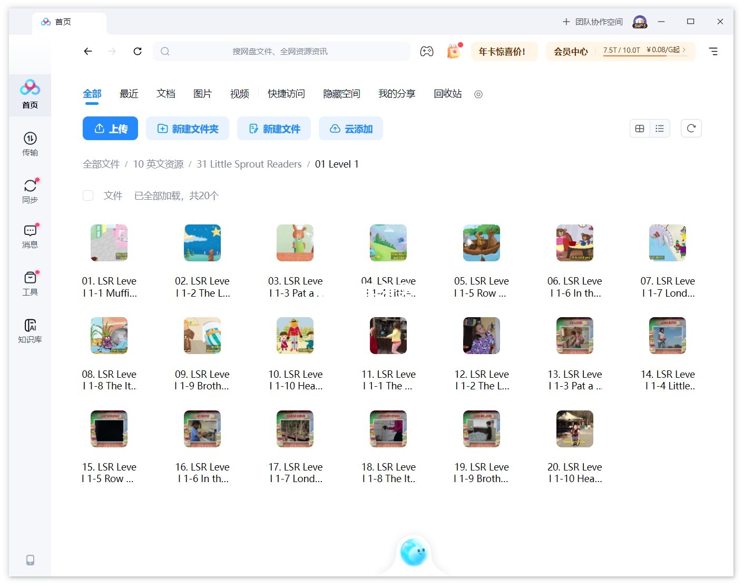
Task: Open the 传输 (transfer) panel in sidebar
Action: click(x=30, y=143)
